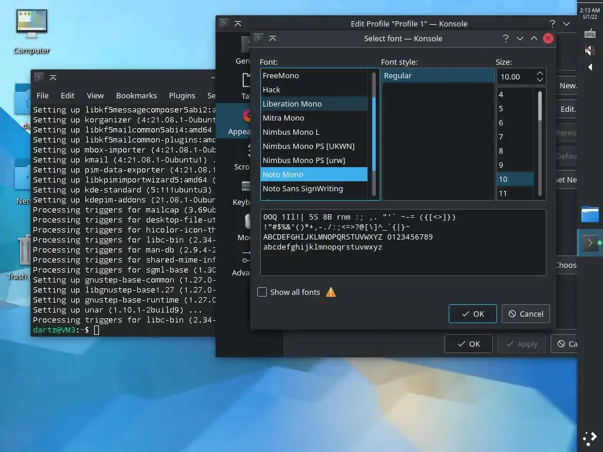
Task: Open the Bookmarks menu in the terminal
Action: (136, 96)
